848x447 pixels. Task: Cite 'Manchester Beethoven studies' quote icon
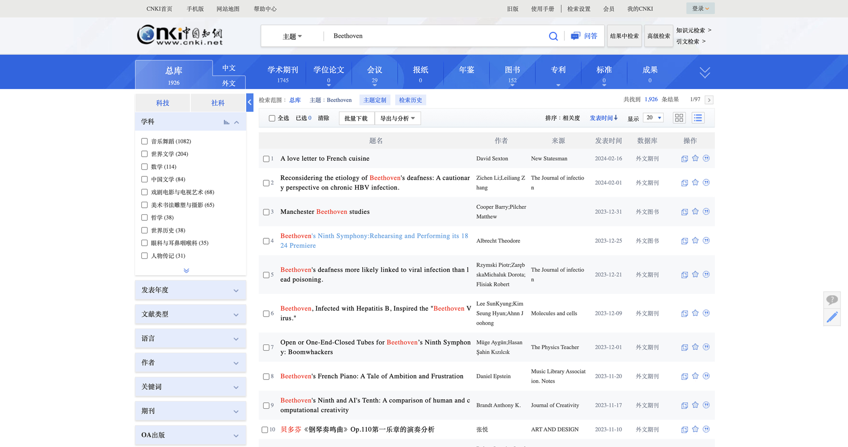(706, 211)
